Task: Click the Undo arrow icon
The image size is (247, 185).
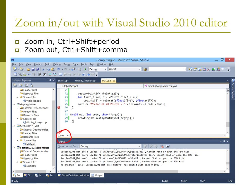Action: 58,69
